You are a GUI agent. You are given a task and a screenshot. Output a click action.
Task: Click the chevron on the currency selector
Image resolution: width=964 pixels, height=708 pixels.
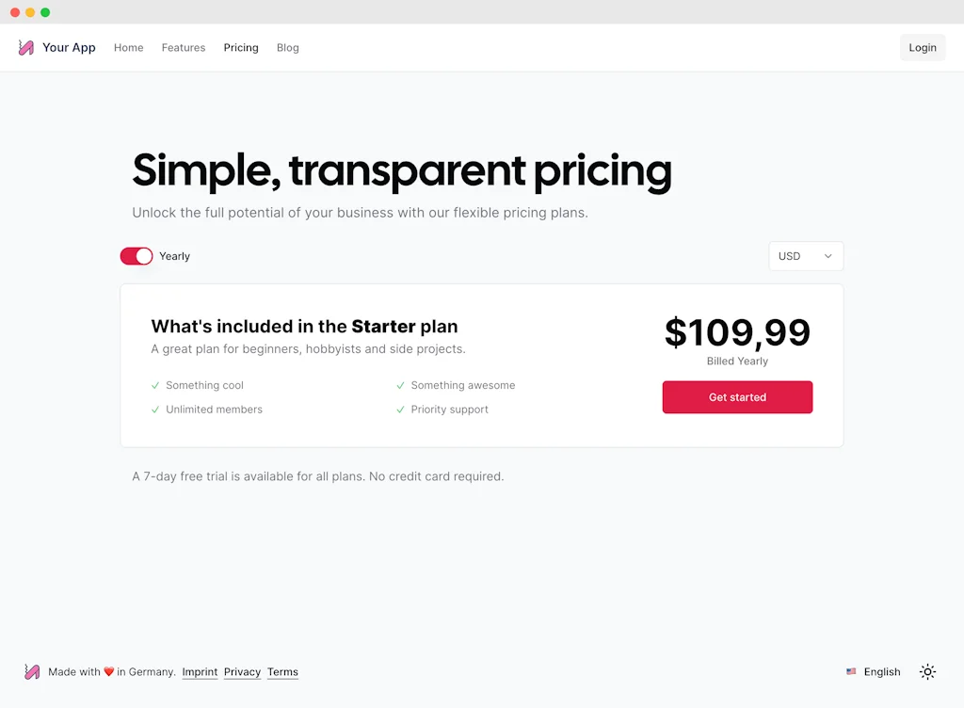click(827, 255)
